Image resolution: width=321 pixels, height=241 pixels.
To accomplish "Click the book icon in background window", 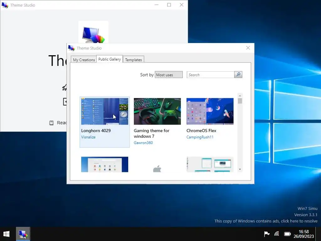I will (51, 123).
